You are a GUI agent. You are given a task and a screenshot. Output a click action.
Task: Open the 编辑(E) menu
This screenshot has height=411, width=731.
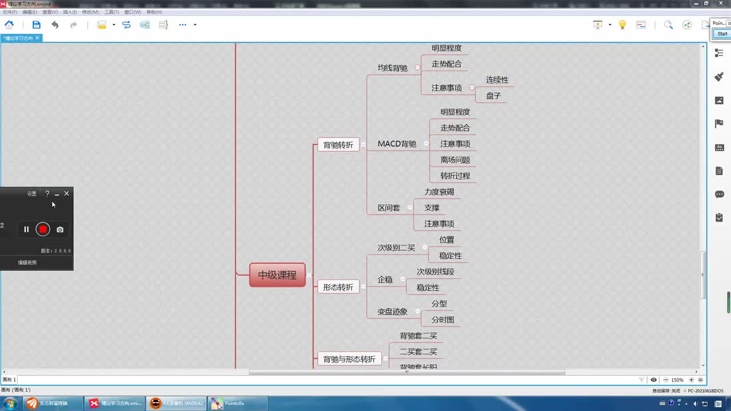30,12
